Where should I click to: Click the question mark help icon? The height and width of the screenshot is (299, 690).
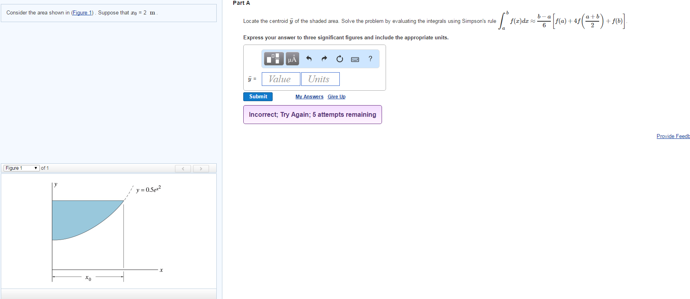coord(370,59)
